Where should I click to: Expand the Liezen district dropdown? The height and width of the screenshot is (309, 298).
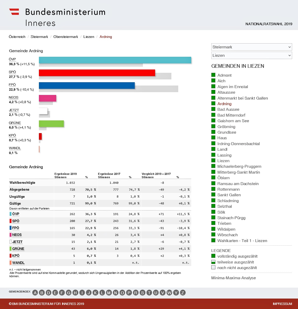[x=251, y=55]
